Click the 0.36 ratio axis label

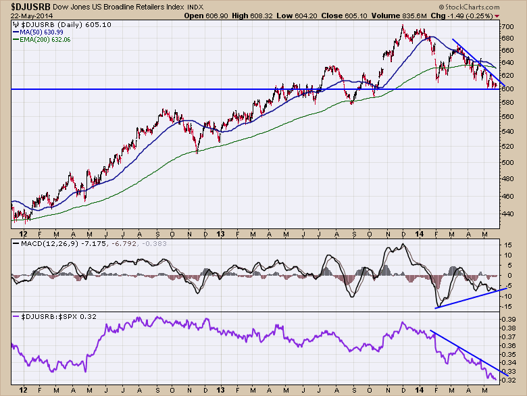pyautogui.click(x=509, y=345)
